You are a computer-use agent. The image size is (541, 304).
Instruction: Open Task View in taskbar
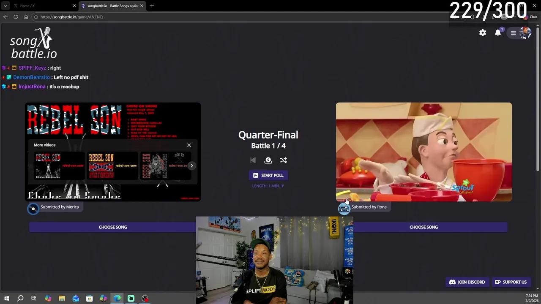[34, 299]
